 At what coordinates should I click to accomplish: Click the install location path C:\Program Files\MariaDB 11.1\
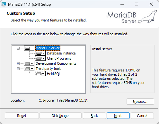tap(63, 100)
